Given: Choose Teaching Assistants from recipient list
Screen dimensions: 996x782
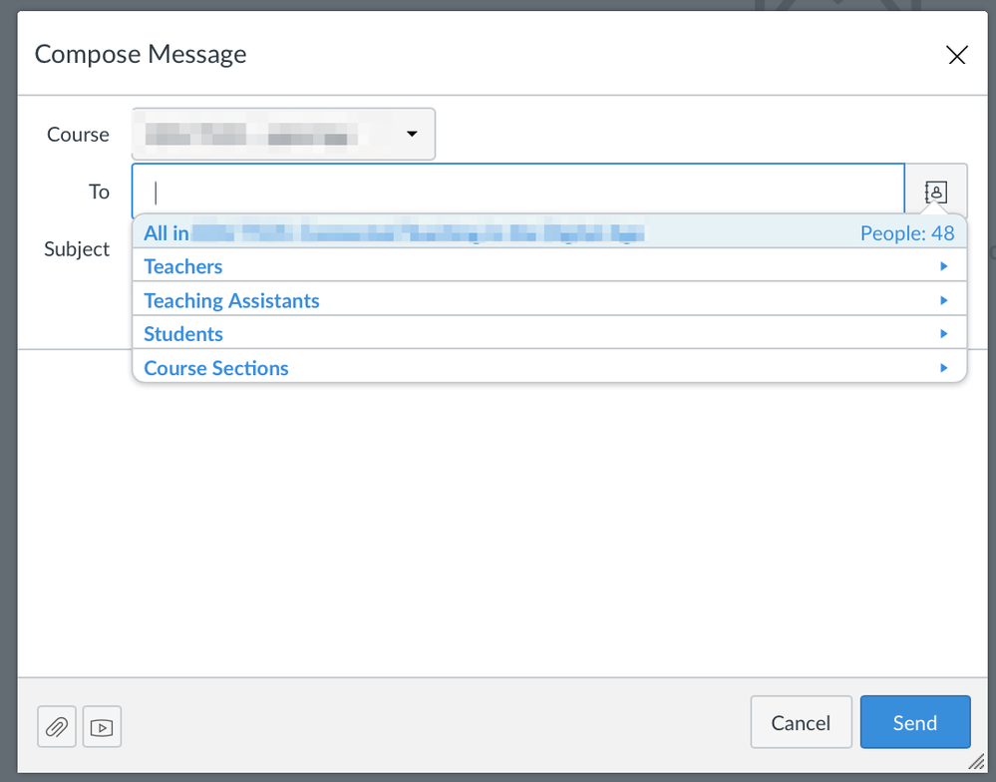Looking at the screenshot, I should (x=231, y=300).
